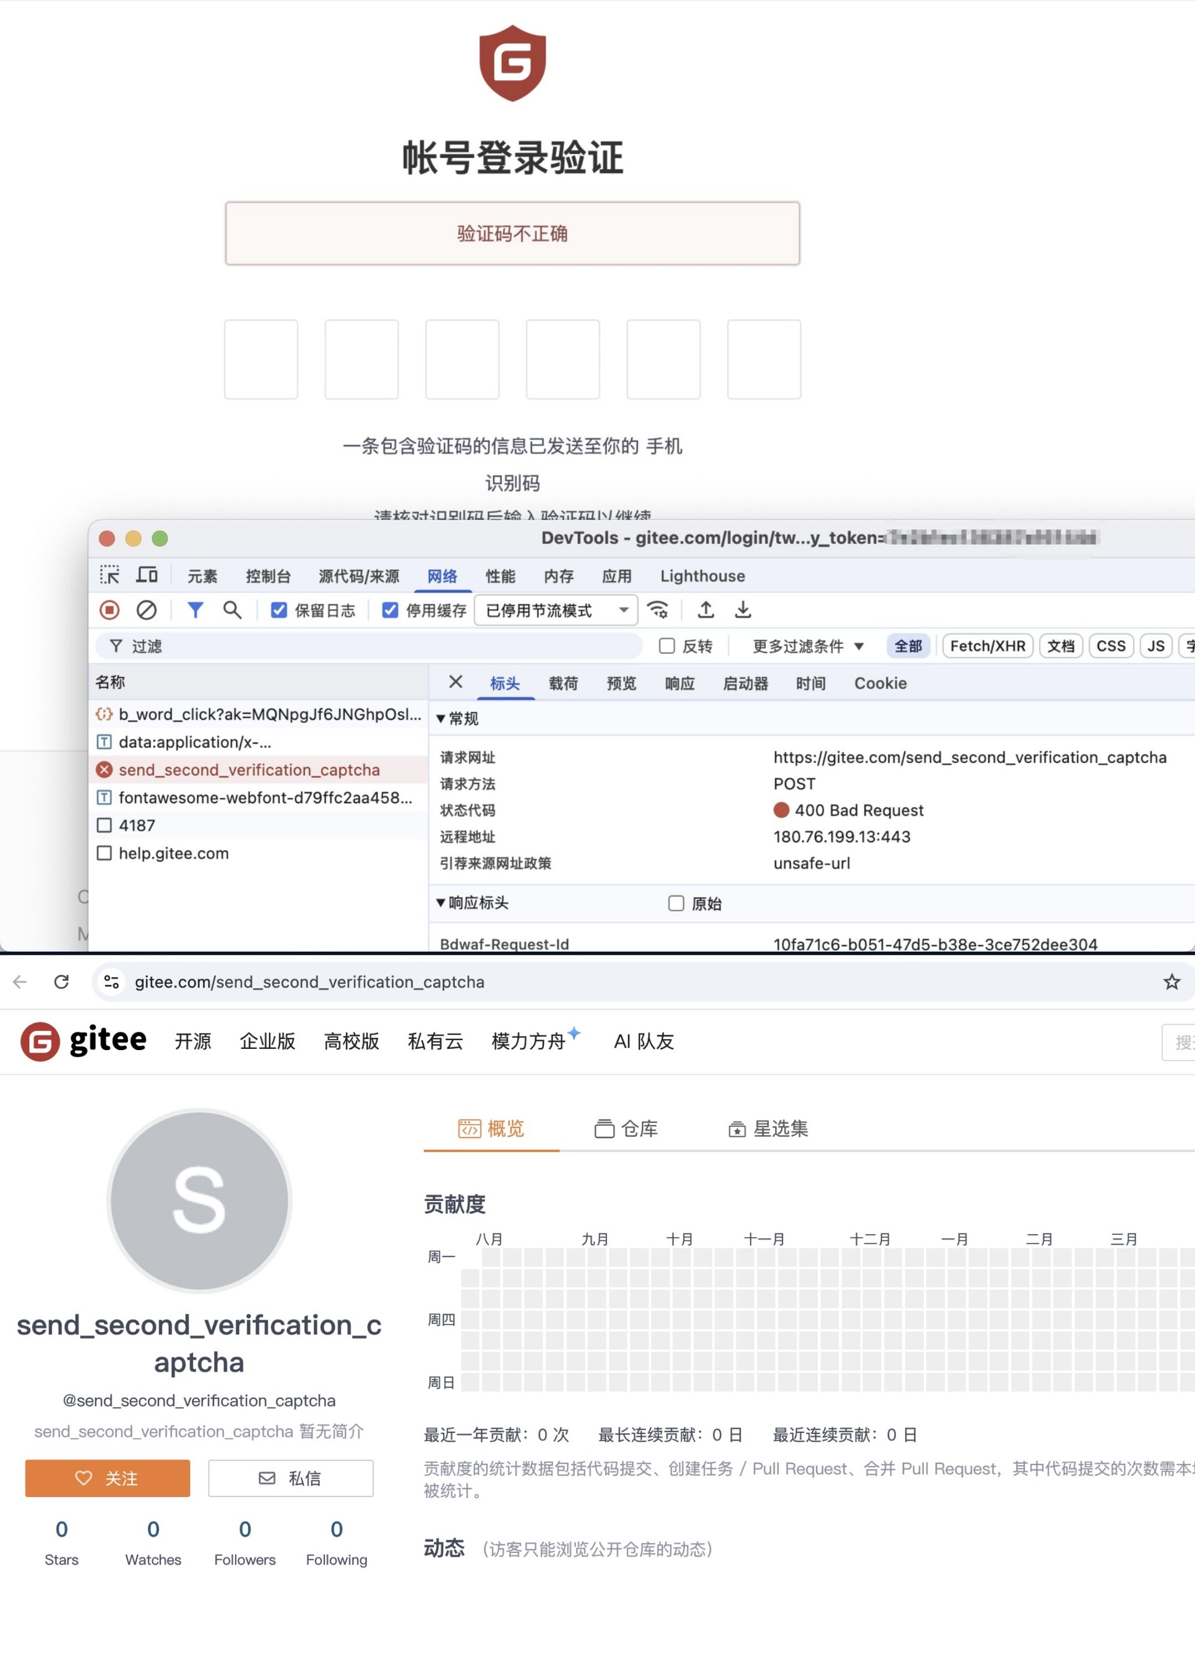The height and width of the screenshot is (1673, 1195).
Task: Close the request details pane with X
Action: click(x=455, y=682)
